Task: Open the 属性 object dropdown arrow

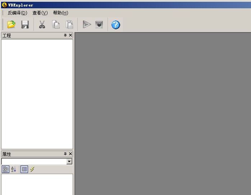Action: (69, 161)
